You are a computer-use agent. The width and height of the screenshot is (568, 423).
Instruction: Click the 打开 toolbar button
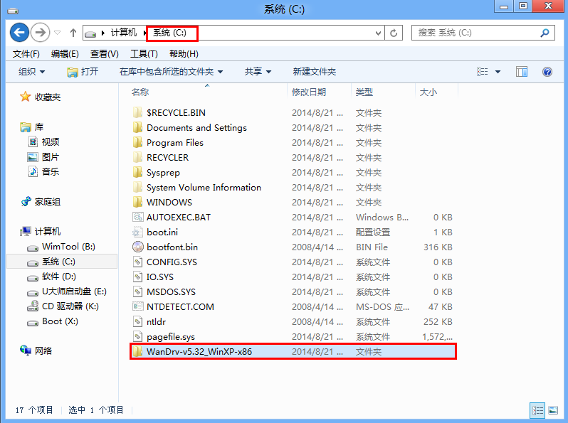[x=83, y=72]
